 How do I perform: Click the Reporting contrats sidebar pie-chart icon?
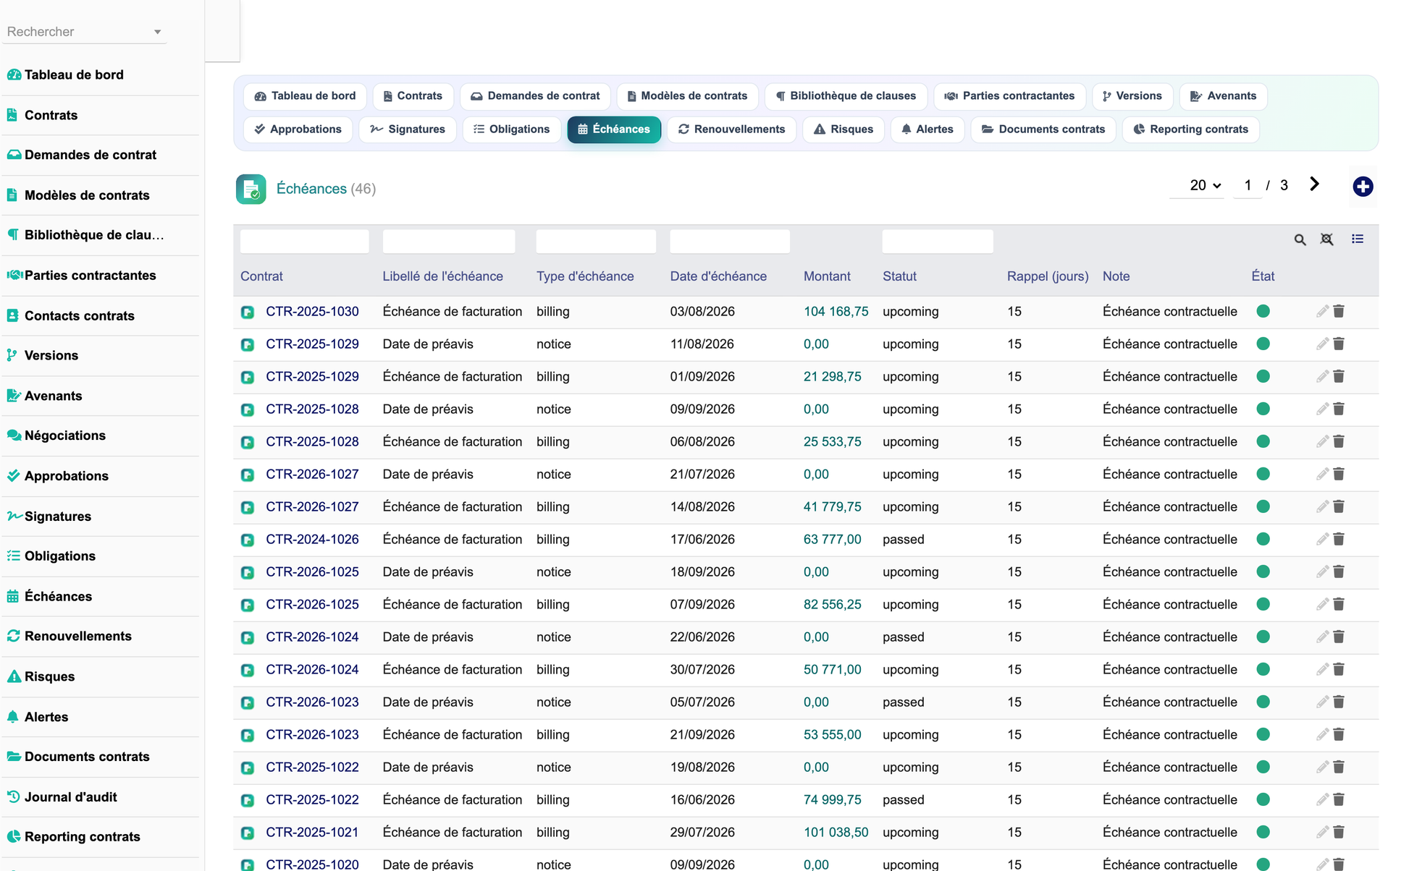[x=13, y=836]
